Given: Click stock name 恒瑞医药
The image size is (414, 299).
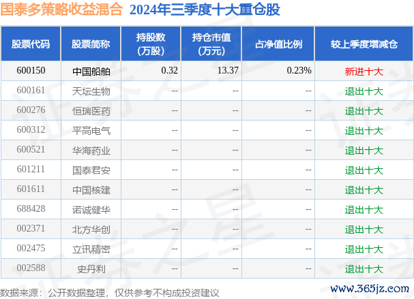Looking at the screenshot, I should (x=91, y=111).
